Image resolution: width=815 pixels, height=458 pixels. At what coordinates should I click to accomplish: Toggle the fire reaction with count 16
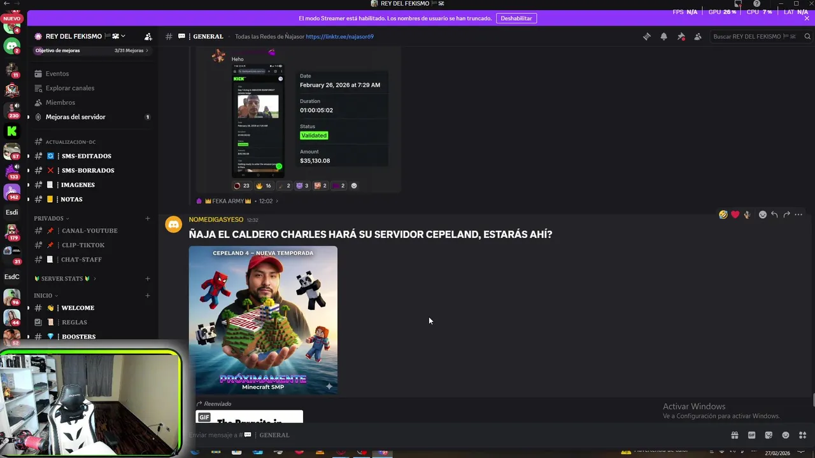pos(264,186)
